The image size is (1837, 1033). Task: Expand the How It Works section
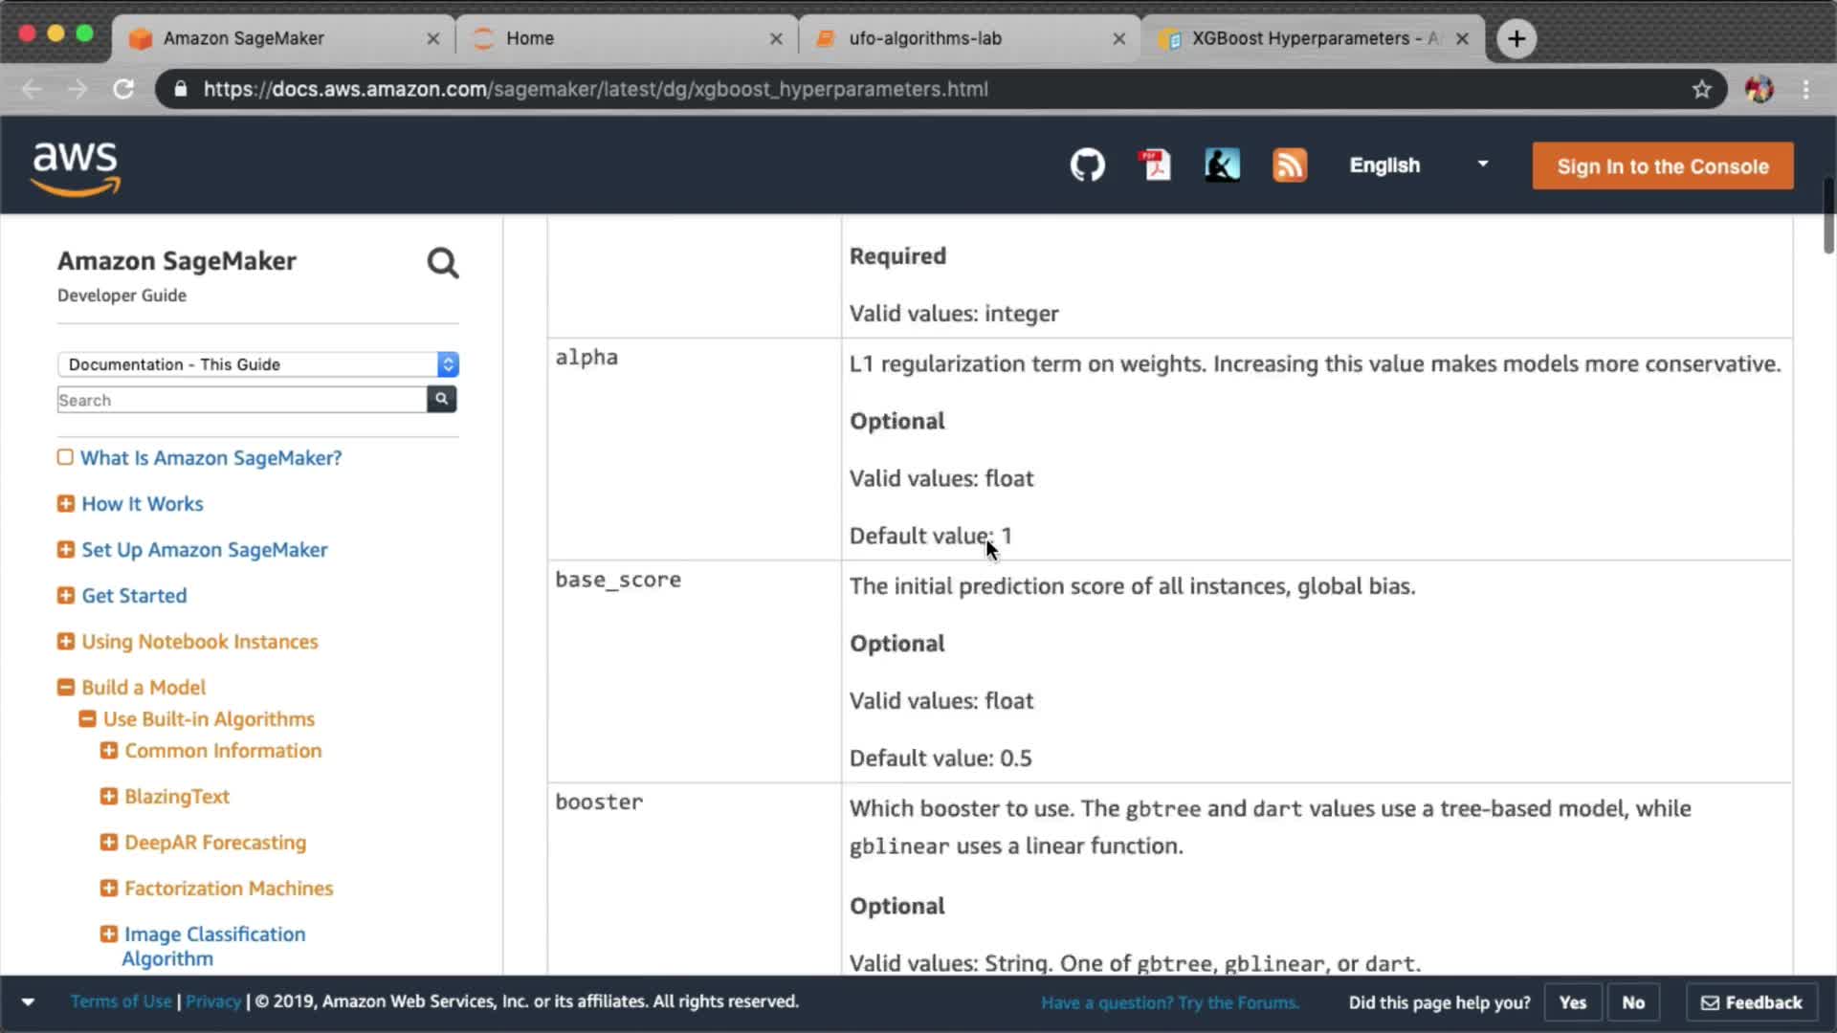pos(66,503)
